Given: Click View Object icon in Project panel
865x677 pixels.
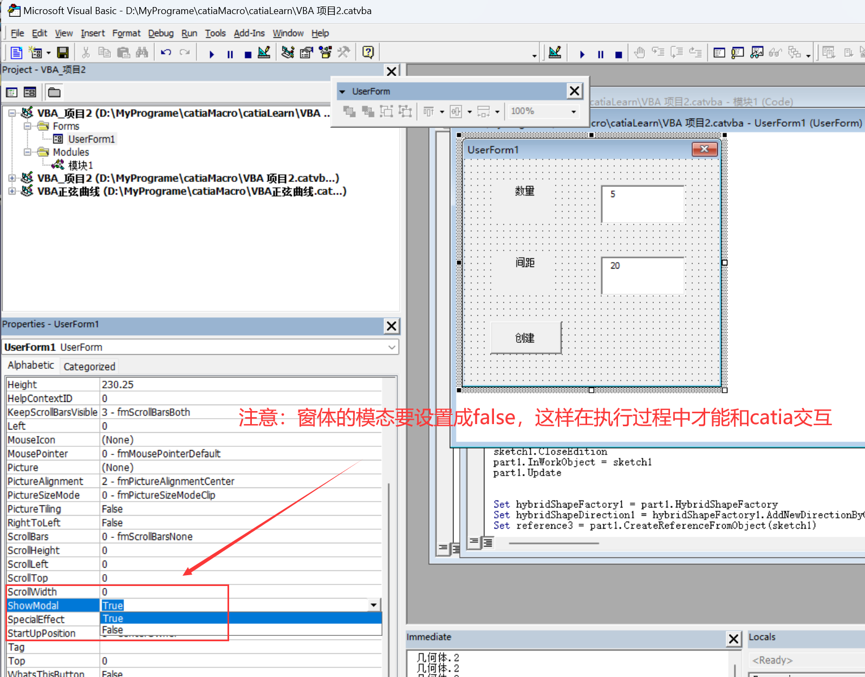Looking at the screenshot, I should click(x=30, y=92).
